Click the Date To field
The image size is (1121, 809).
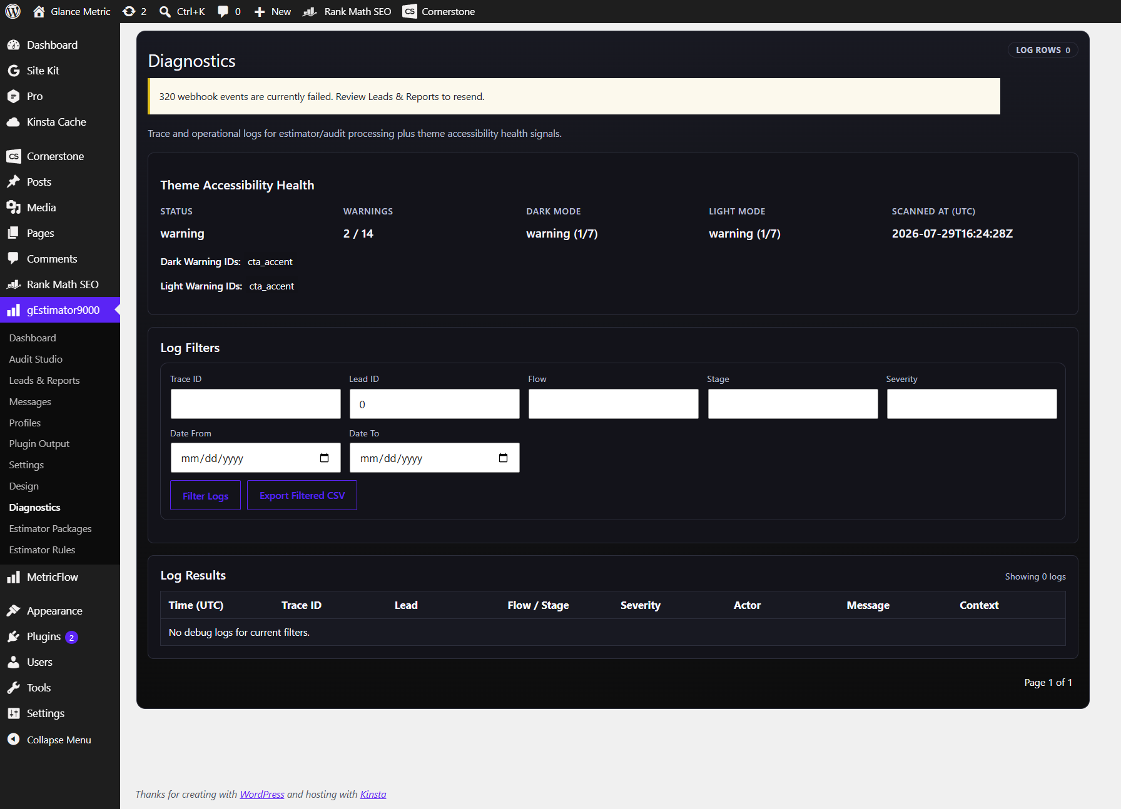tap(435, 458)
